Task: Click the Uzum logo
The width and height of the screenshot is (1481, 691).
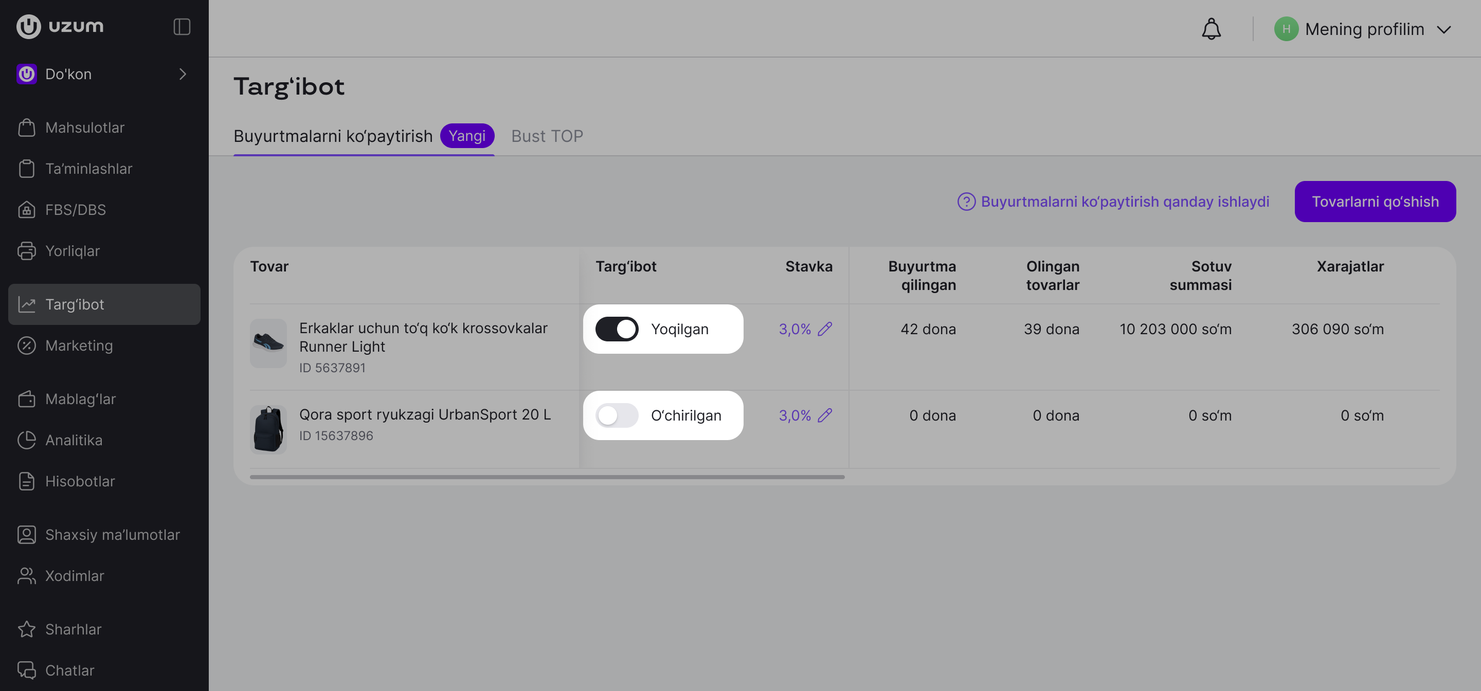Action: click(x=60, y=26)
